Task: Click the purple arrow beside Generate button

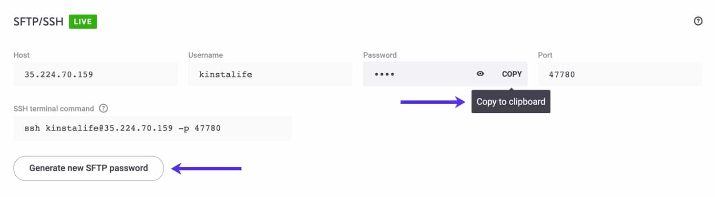Action: point(207,168)
